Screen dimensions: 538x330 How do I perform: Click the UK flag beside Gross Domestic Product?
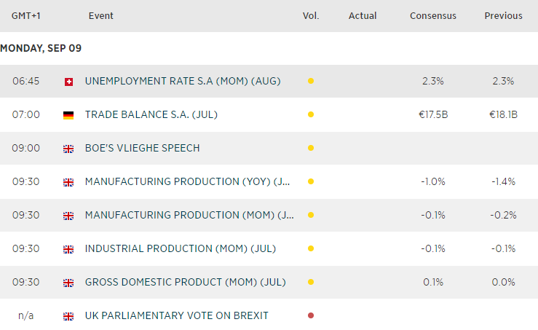point(68,283)
